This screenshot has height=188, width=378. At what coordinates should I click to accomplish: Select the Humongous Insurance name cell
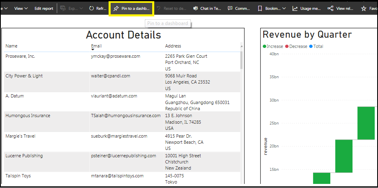coord(28,116)
